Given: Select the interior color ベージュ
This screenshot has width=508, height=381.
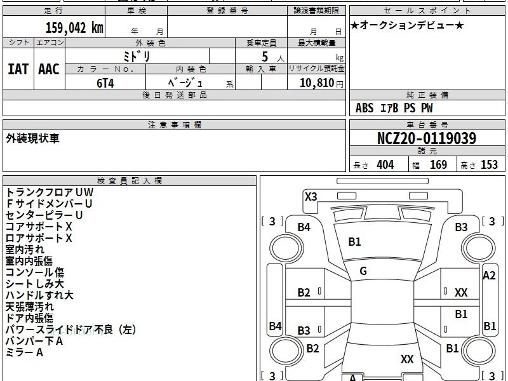Looking at the screenshot, I should coord(185,83).
